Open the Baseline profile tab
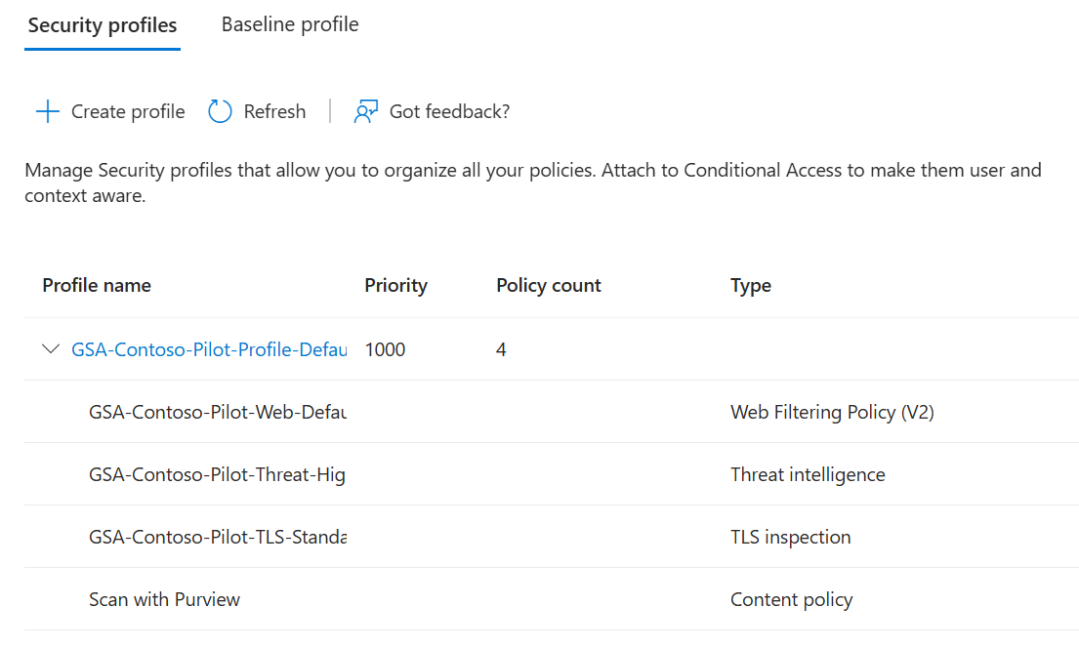 [x=290, y=24]
